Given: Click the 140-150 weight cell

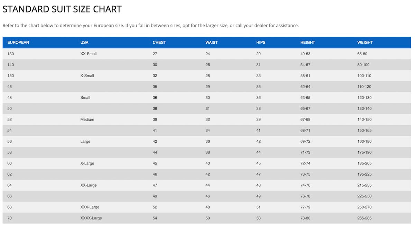Looking at the screenshot, I should click(x=365, y=119).
